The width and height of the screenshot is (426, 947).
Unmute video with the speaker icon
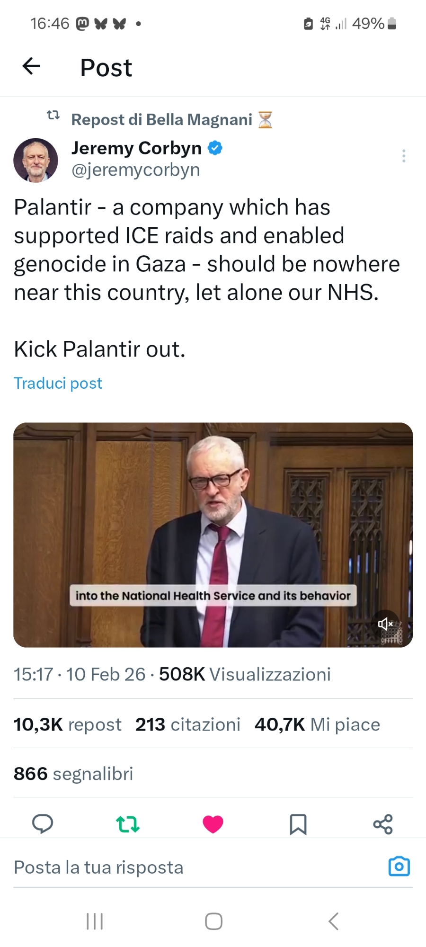385,624
